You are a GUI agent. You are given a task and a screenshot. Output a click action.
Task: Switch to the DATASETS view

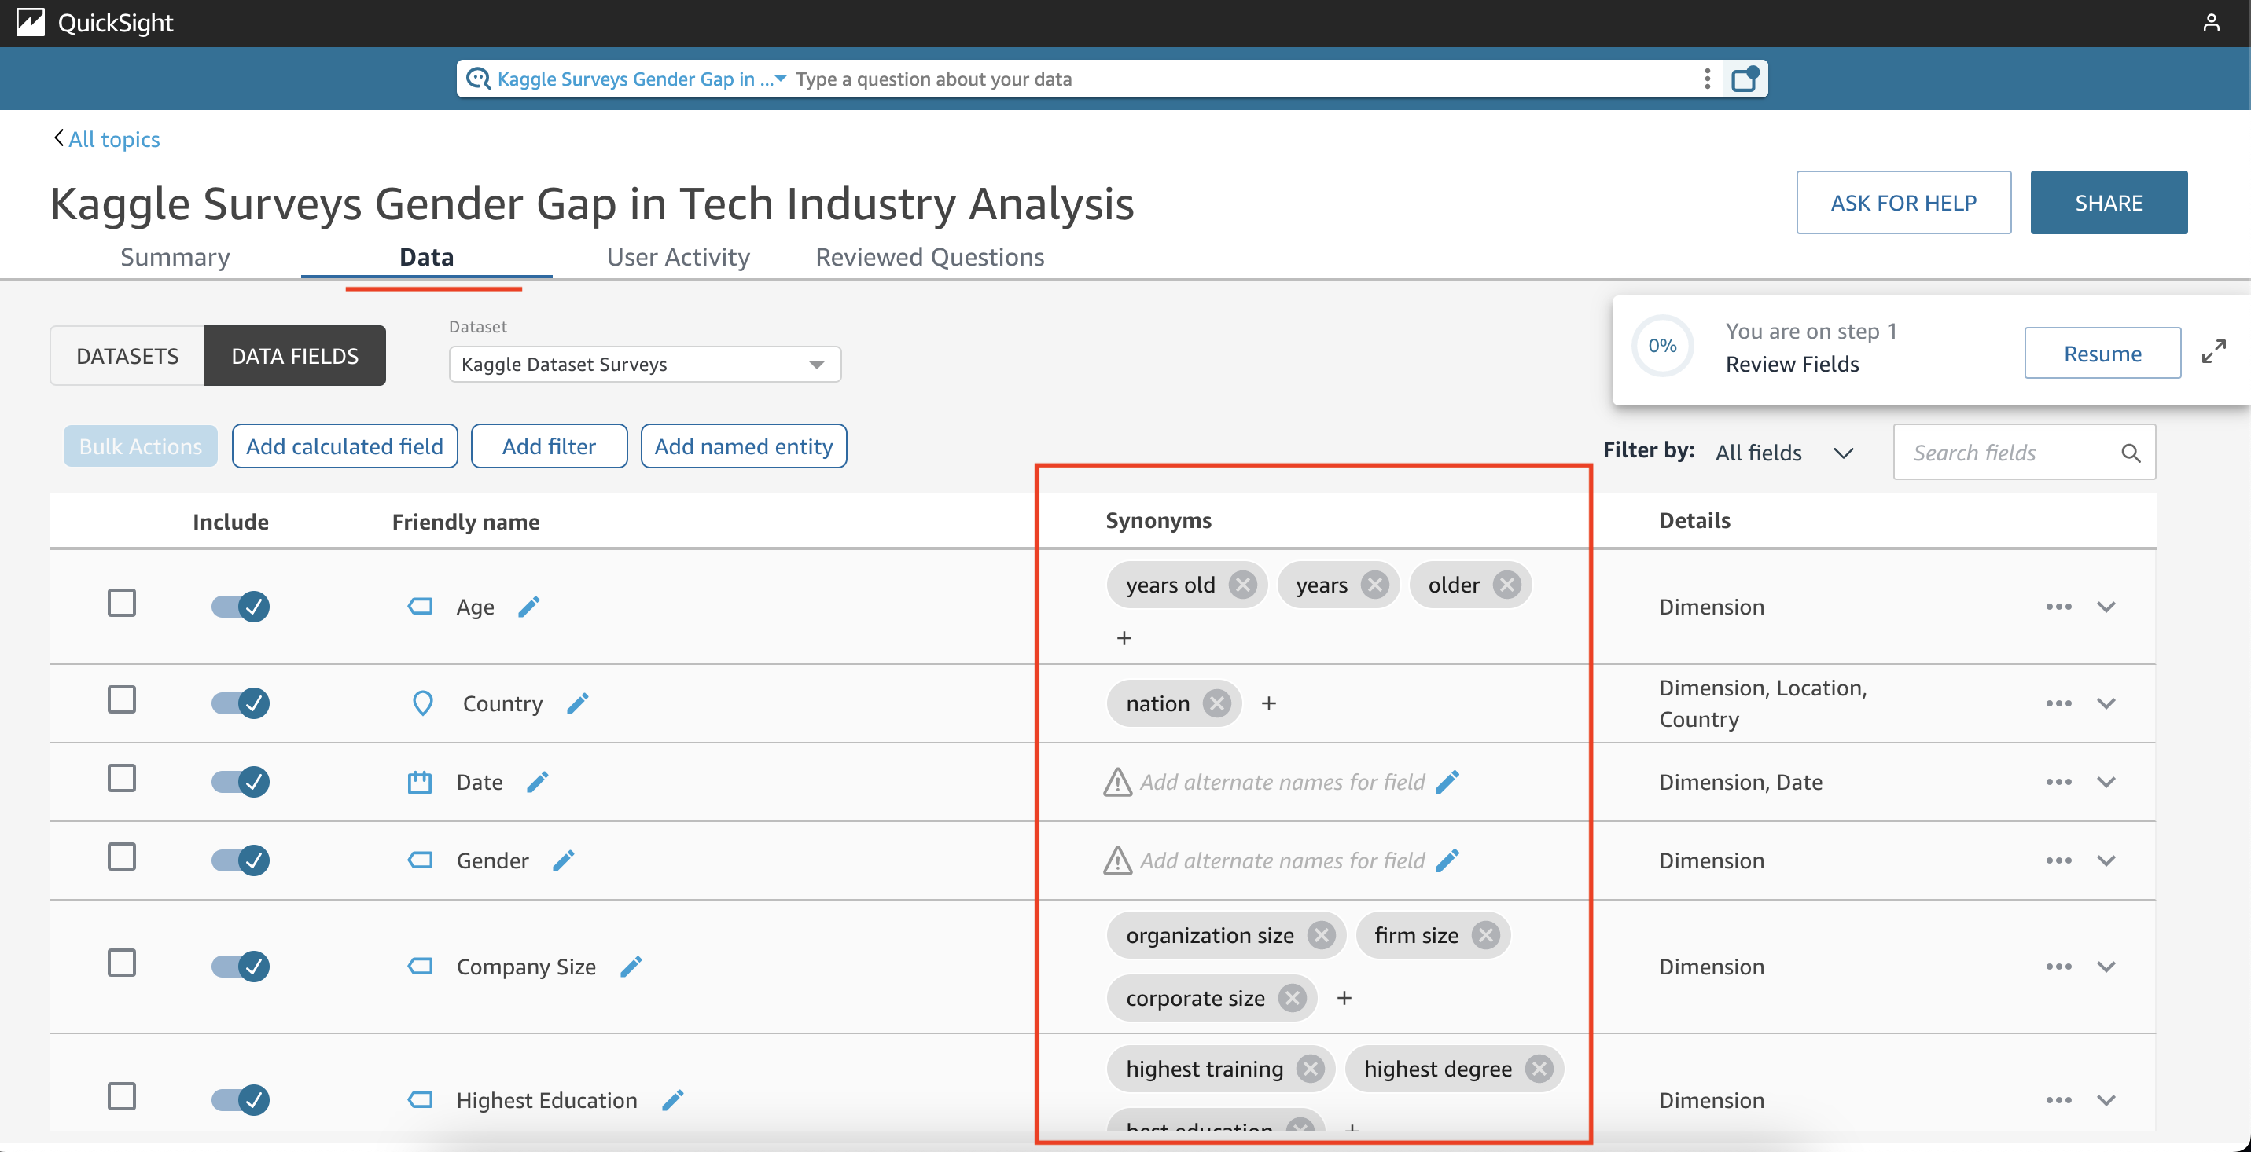click(127, 355)
